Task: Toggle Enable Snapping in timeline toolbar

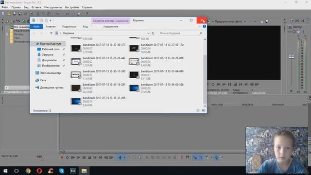Action: (195, 157)
